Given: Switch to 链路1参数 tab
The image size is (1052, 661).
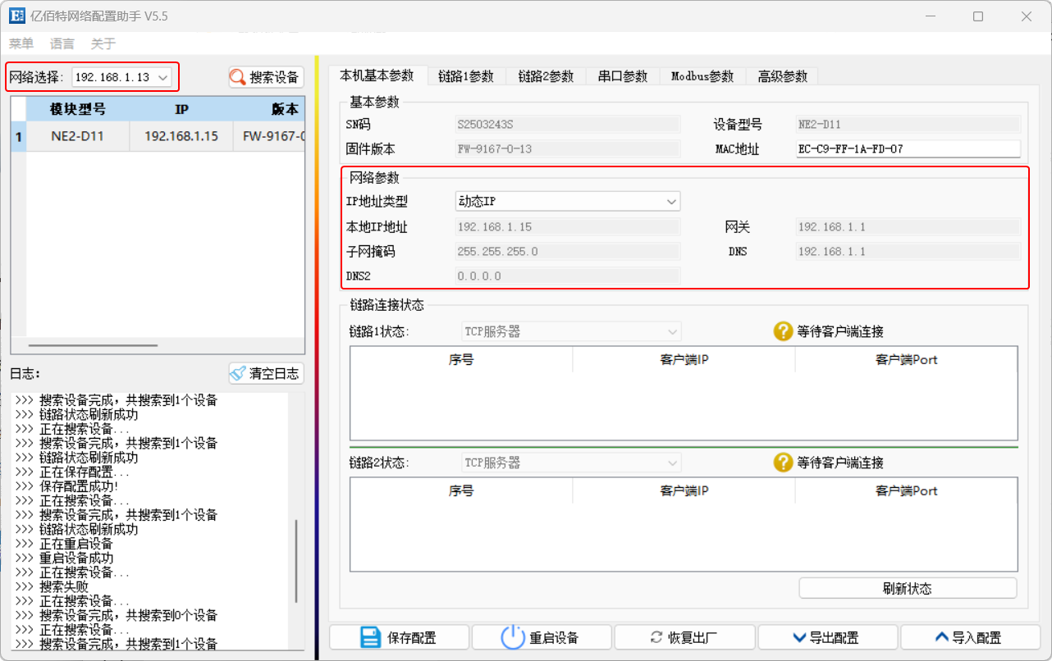Looking at the screenshot, I should [466, 76].
